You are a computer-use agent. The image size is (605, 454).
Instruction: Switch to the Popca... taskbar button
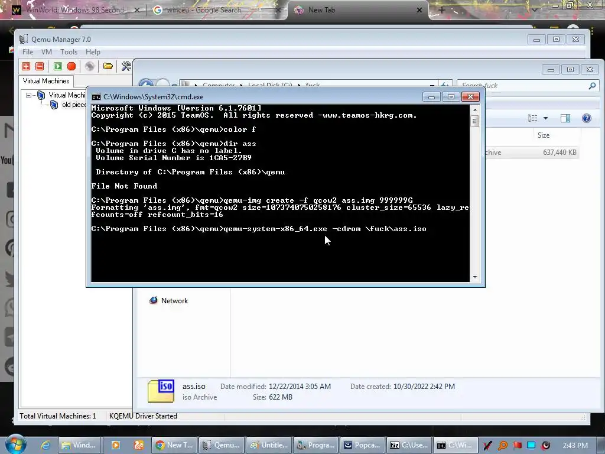coord(362,445)
